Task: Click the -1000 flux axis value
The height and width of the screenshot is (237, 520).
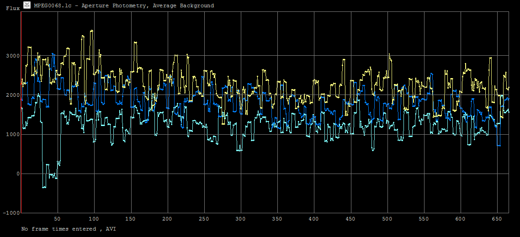Action: tap(12, 213)
